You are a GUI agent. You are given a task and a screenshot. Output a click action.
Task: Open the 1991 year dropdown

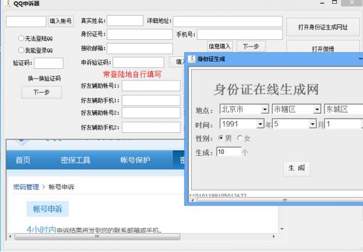[260, 124]
